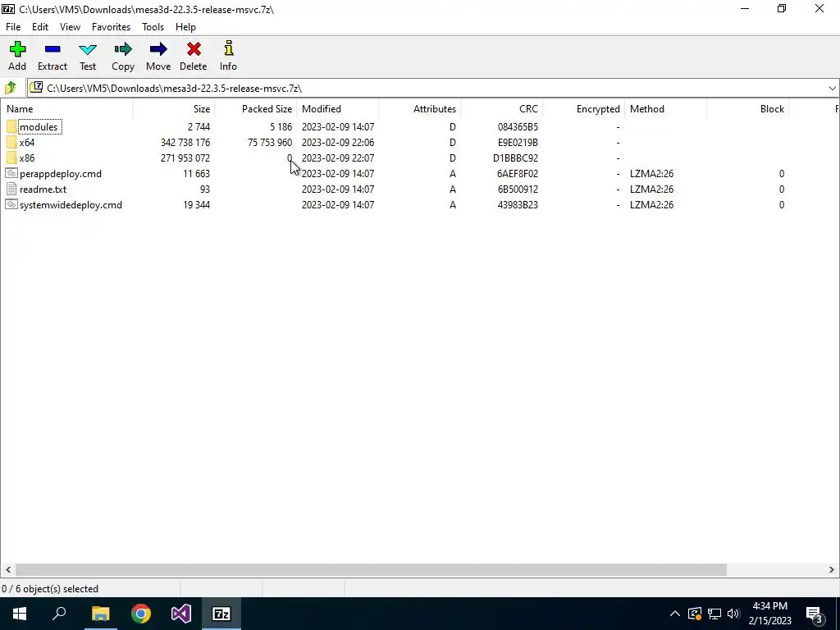Screen dimensions: 840x630
Task: Open the File menu
Action: 13,27
